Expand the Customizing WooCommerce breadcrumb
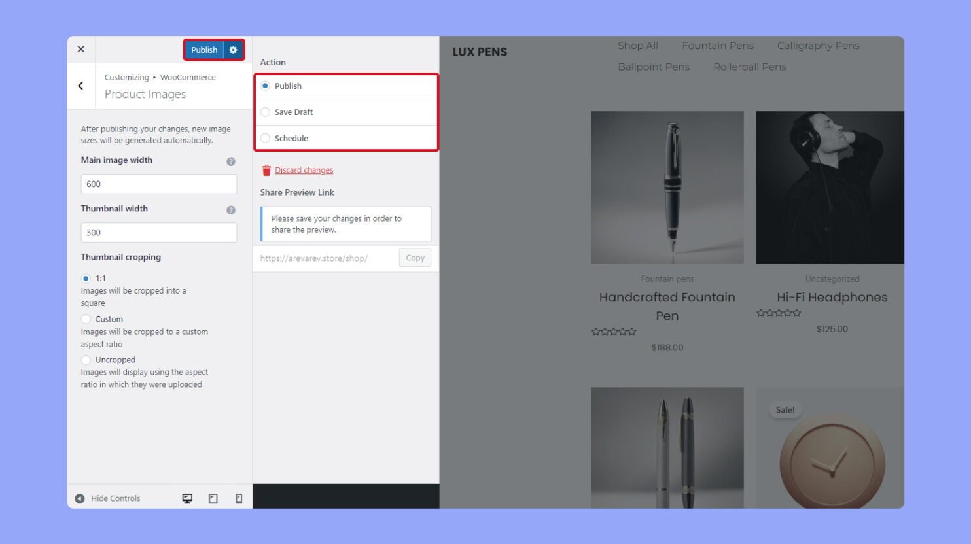 160,77
